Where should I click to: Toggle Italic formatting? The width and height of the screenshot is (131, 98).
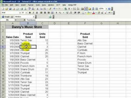pos(33,13)
